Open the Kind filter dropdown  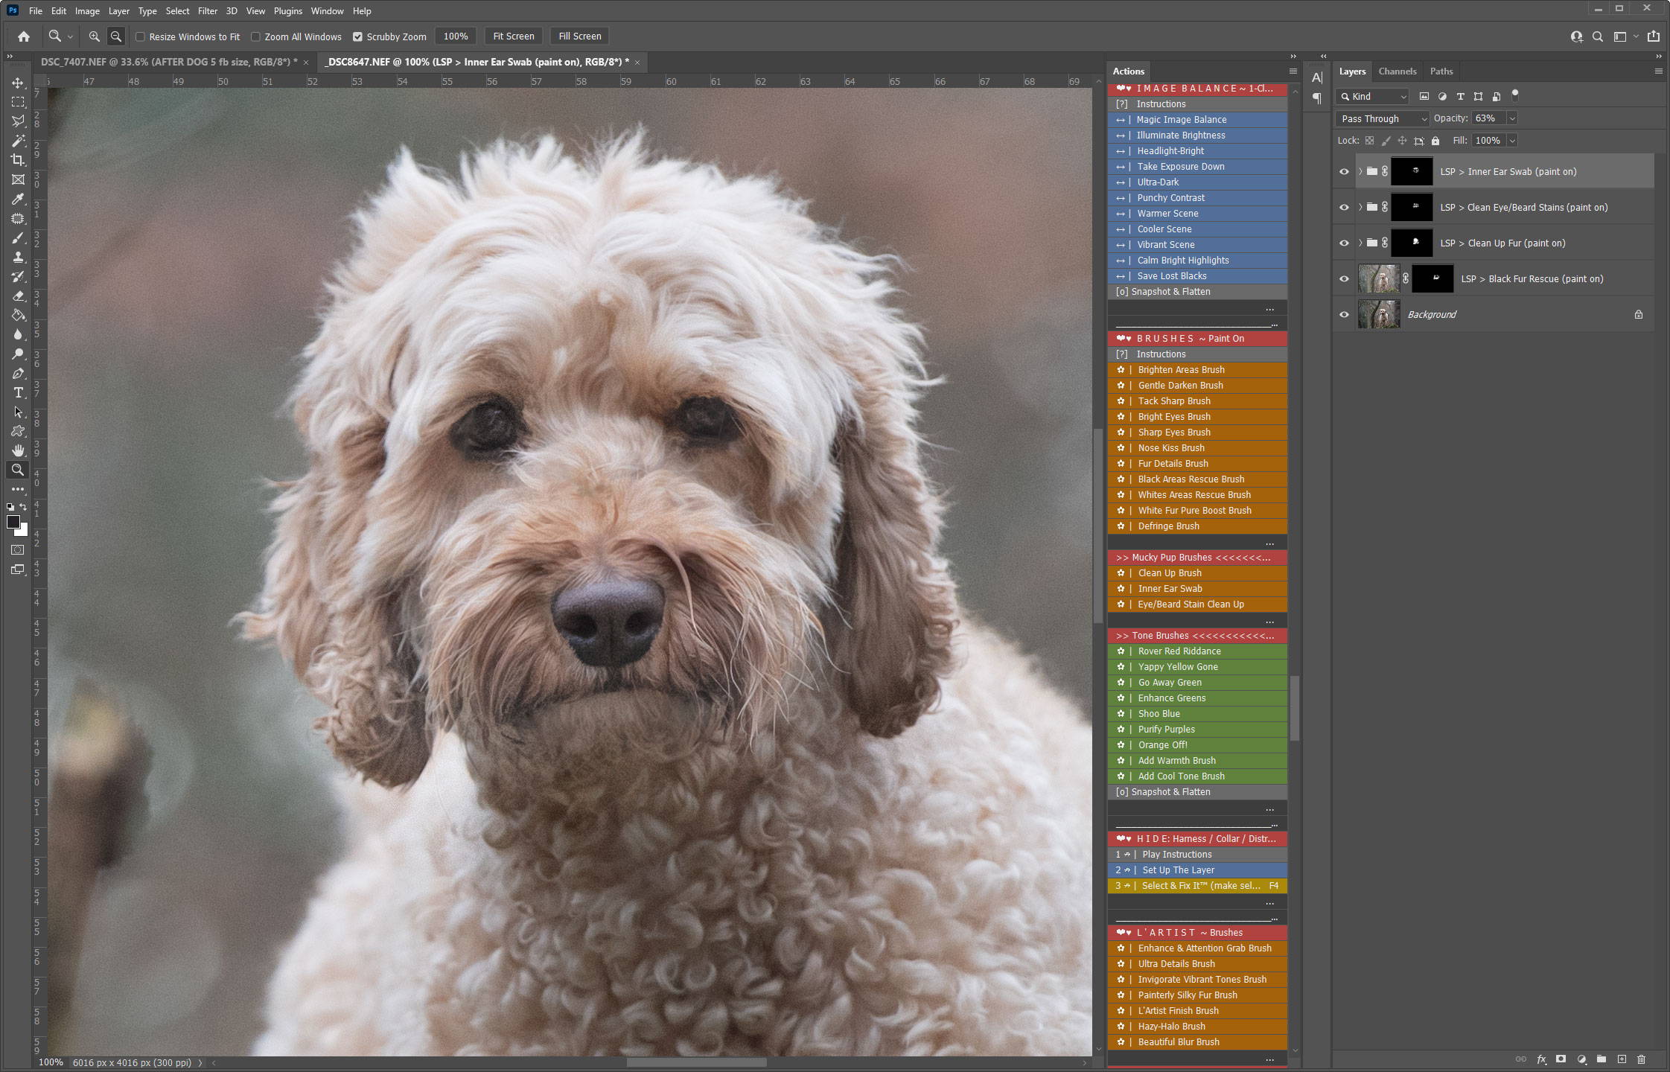pyautogui.click(x=1373, y=97)
